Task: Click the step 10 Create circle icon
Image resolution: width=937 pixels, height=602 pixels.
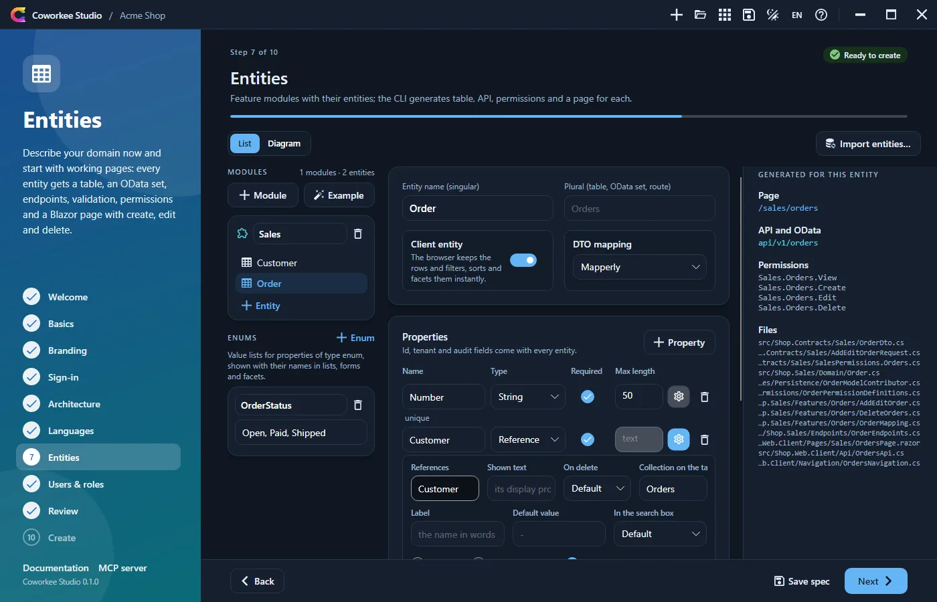Action: point(31,537)
